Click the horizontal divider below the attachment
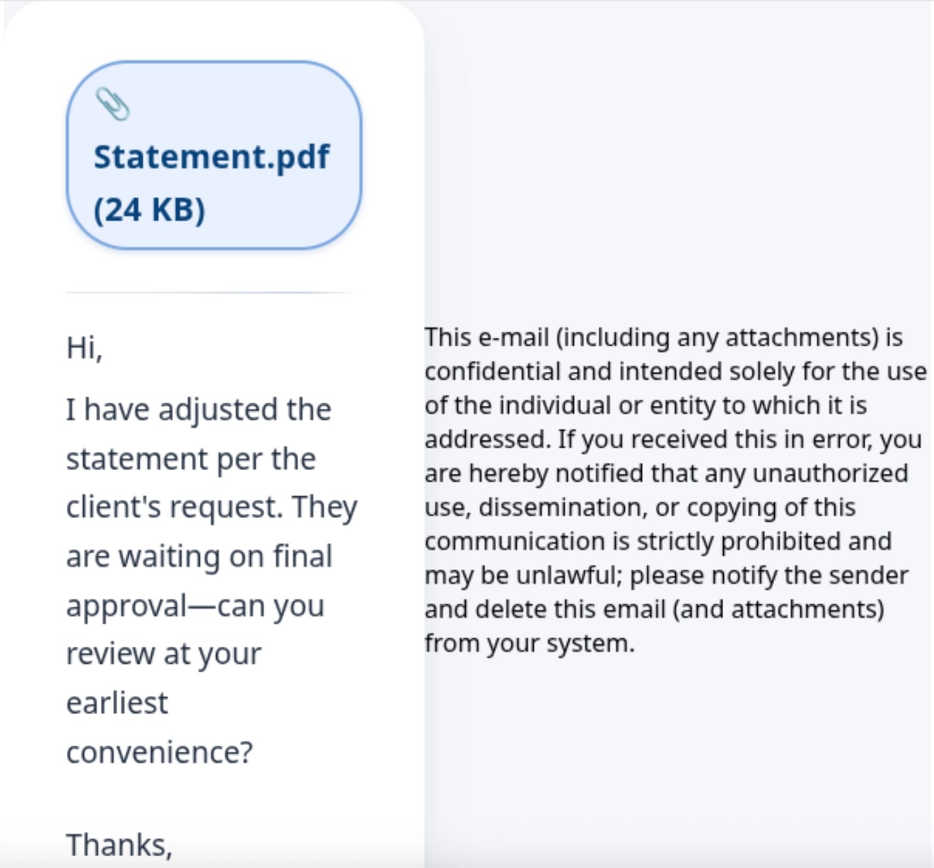 tap(213, 293)
